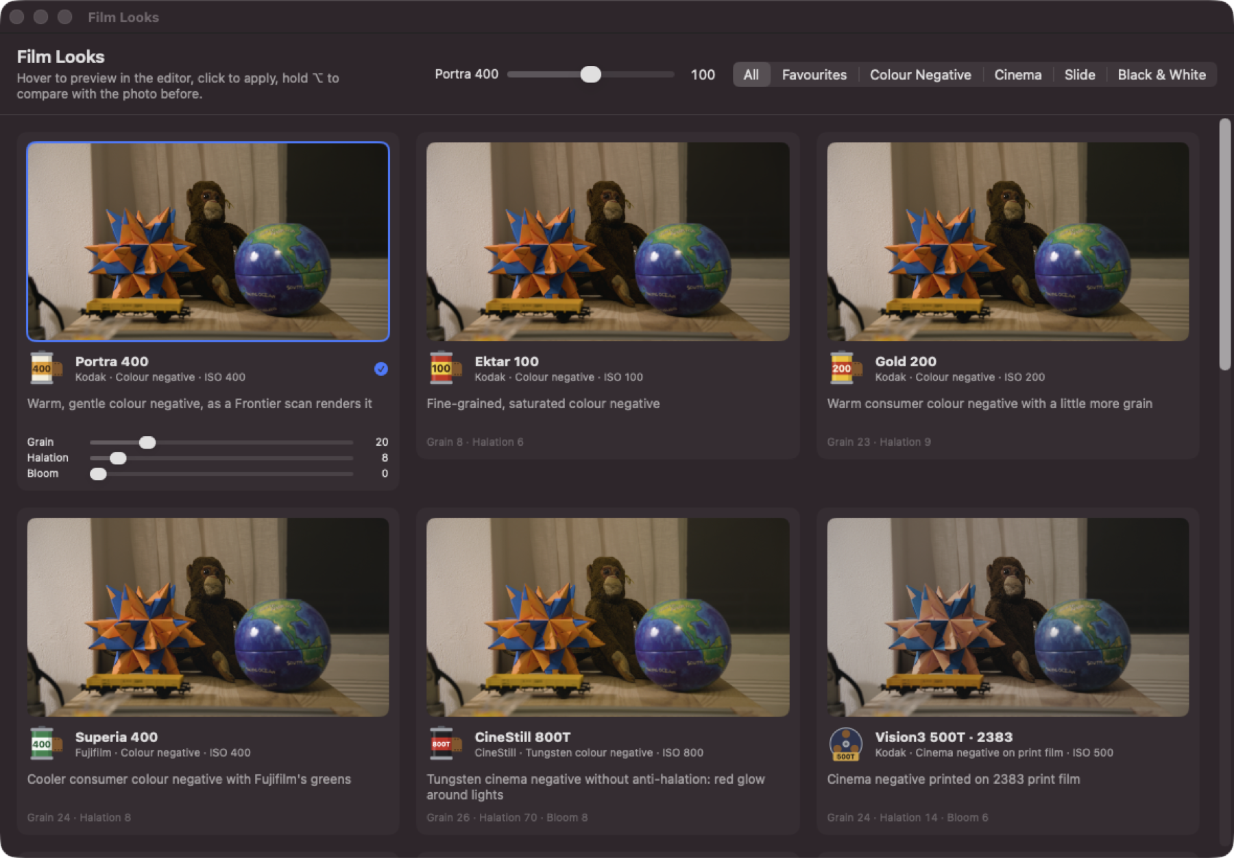
Task: Click the Ektar 100 film canister icon
Action: tap(446, 368)
